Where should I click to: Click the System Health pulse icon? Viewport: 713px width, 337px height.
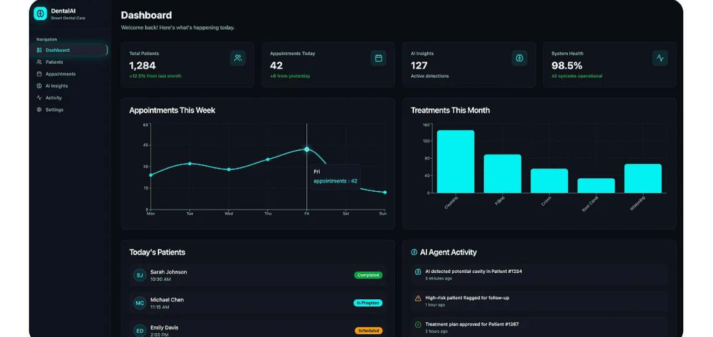660,58
